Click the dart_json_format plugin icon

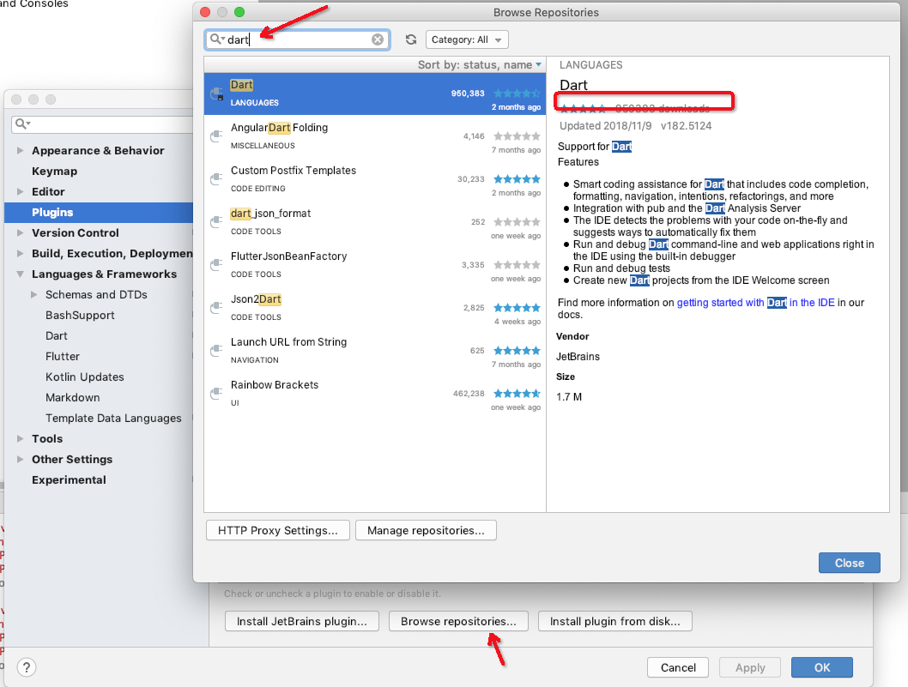[x=217, y=221]
